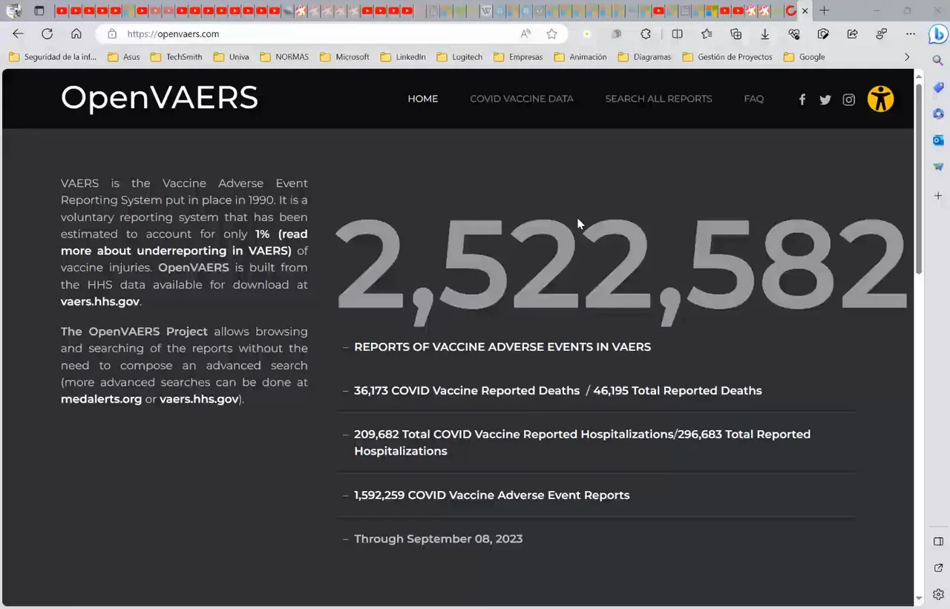The height and width of the screenshot is (609, 950).
Task: Open the OpenVAERS Facebook page
Action: [802, 99]
